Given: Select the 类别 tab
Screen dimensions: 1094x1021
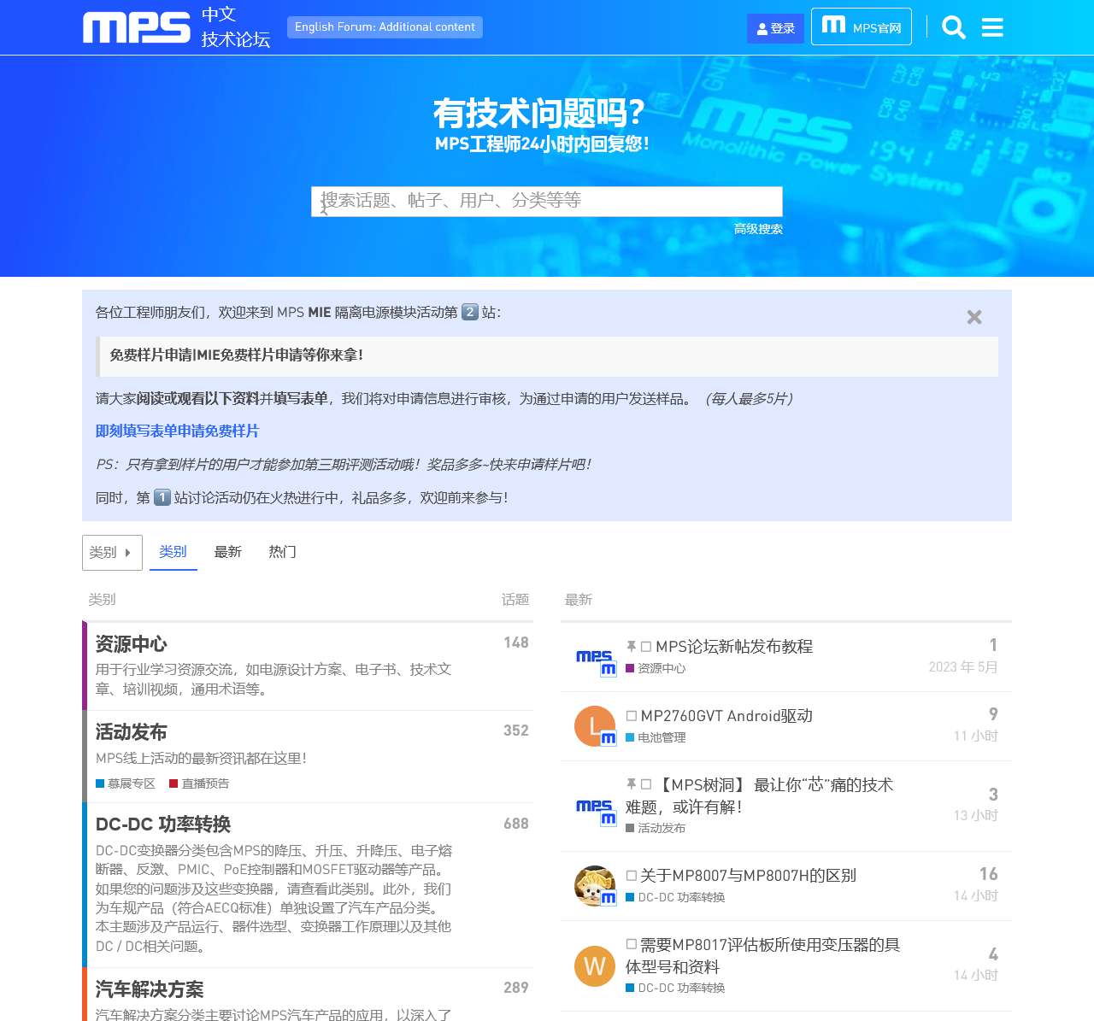Looking at the screenshot, I should (173, 552).
